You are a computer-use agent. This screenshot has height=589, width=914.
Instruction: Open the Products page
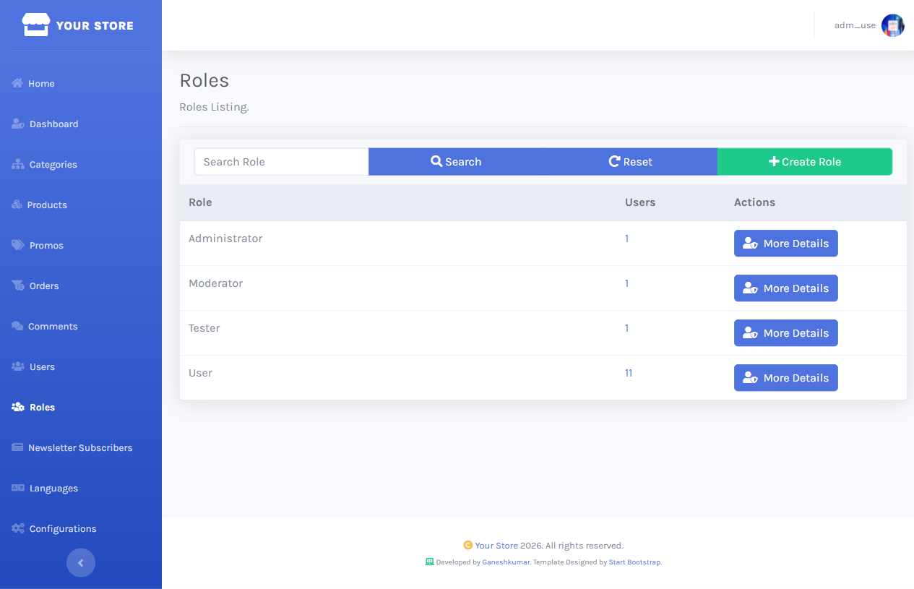coord(81,205)
